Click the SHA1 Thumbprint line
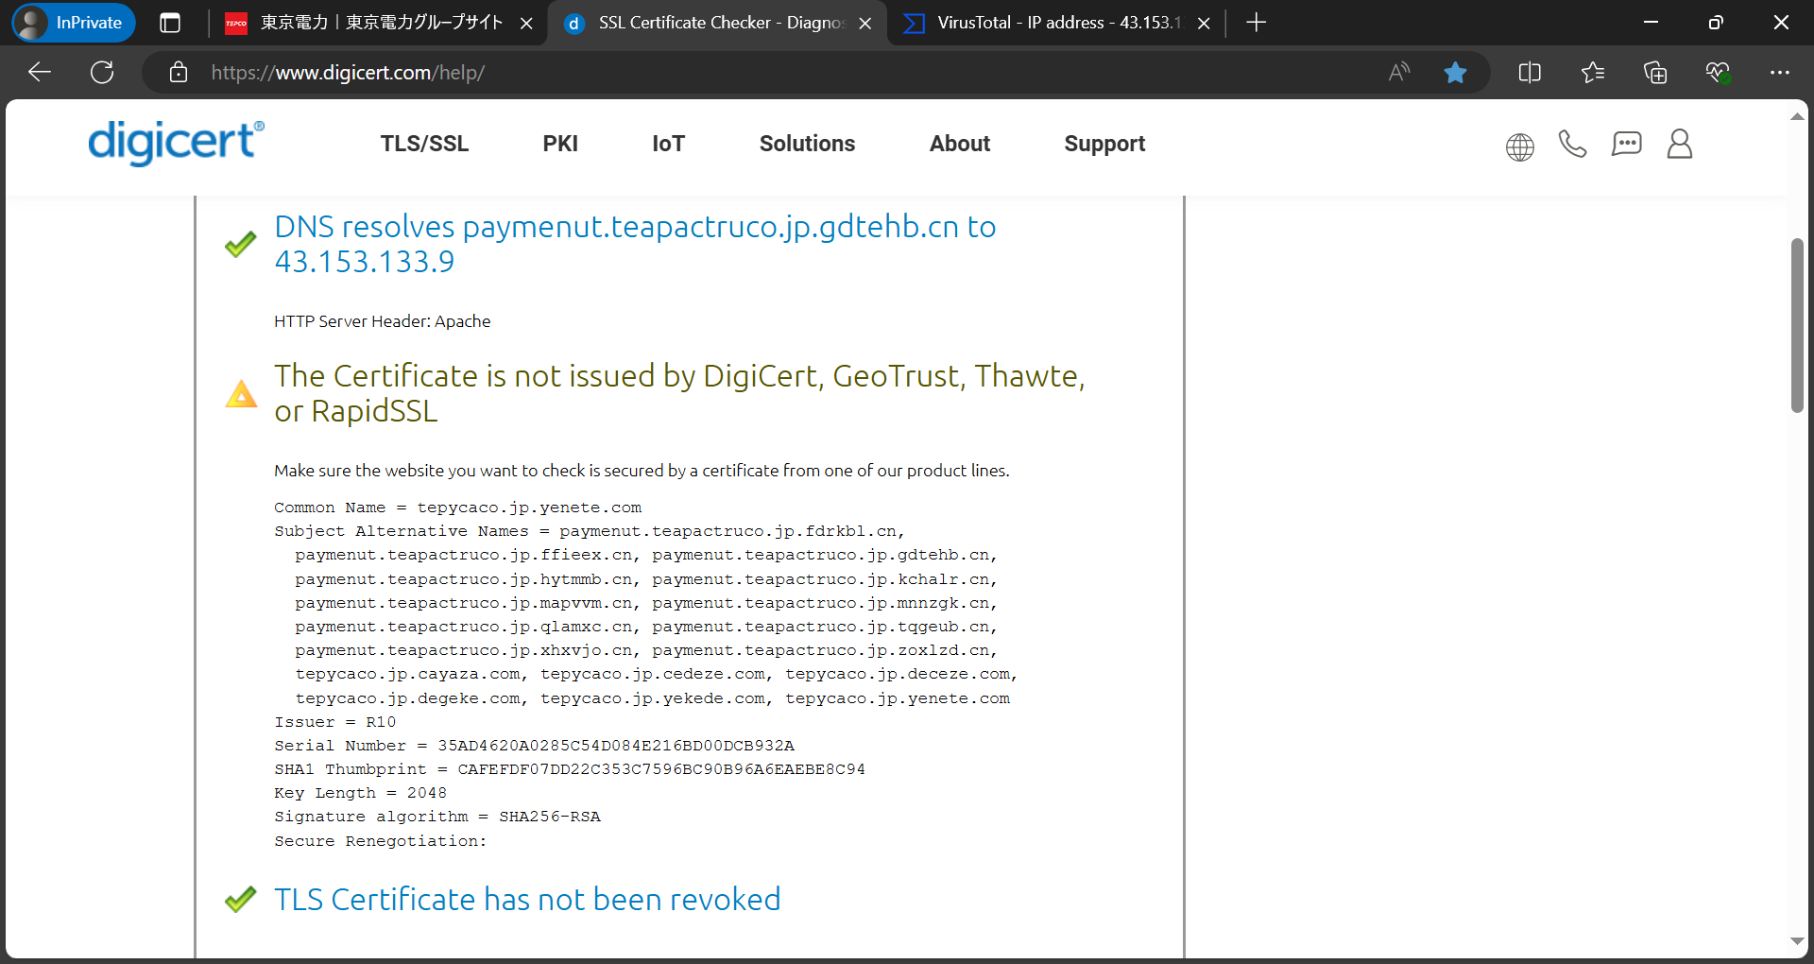 [570, 769]
